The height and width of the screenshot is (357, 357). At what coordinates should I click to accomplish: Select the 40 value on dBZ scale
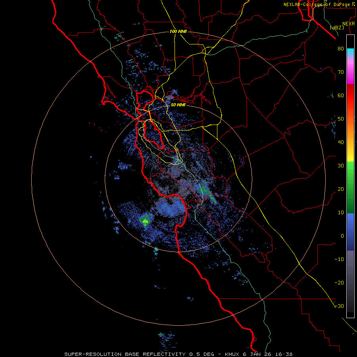[341, 142]
